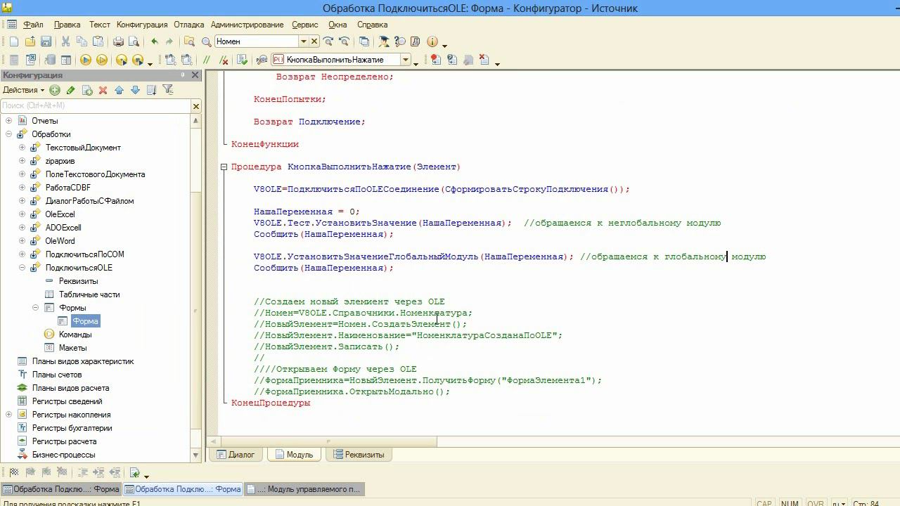The width and height of the screenshot is (900, 506).
Task: Expand the Отчеты tree node
Action: coord(9,121)
